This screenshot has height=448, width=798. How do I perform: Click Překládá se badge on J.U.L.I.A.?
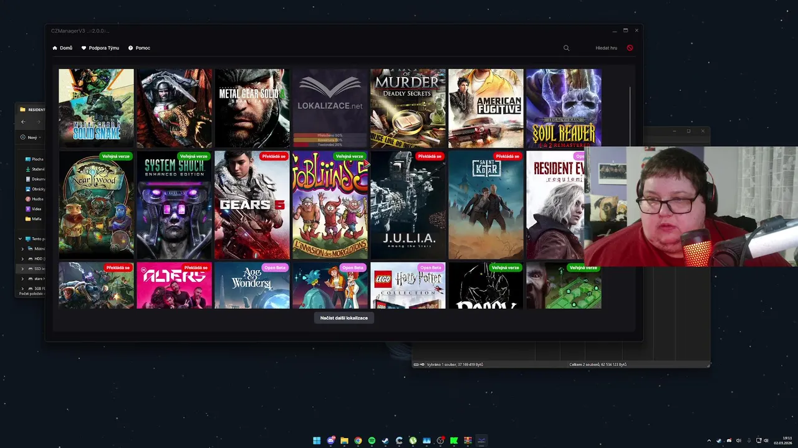[430, 156]
